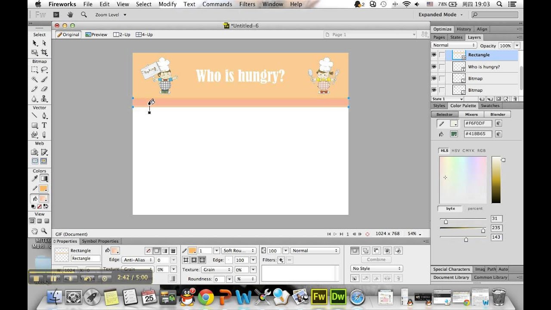Hide the 'Who is hungry?' layer eye

pos(434,67)
